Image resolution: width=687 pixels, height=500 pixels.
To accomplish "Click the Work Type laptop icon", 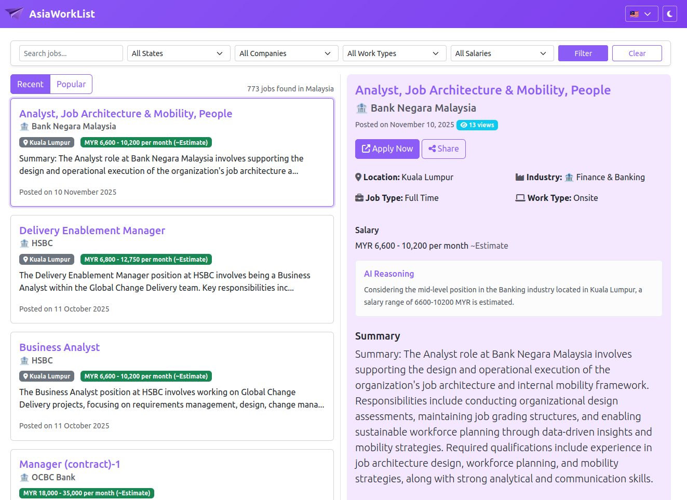I will pos(520,198).
